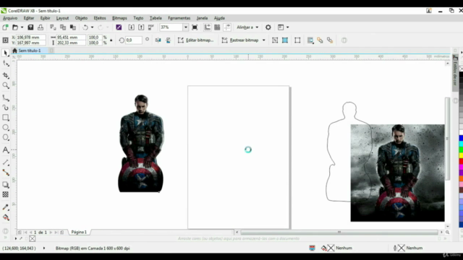Select the Interactive Fill tool
Viewport: 463px width, 260px height.
tap(6, 217)
